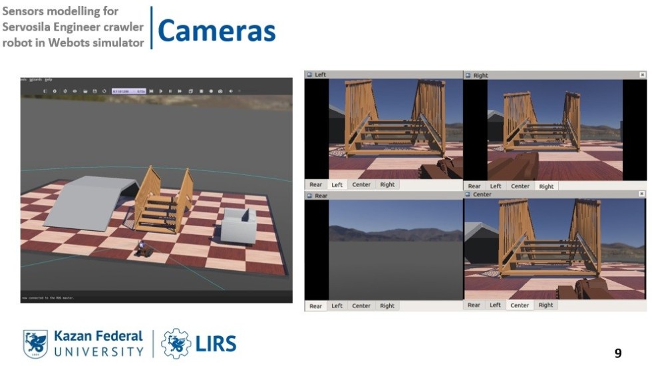Viewport: 652px width, 366px height.
Task: Click the simulation time and speed field
Action: 129,91
